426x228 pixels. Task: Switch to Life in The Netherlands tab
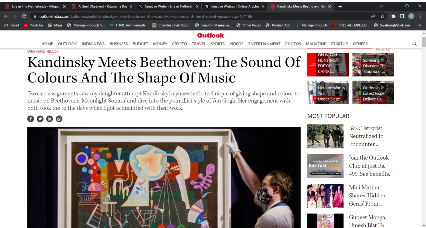(35, 6)
